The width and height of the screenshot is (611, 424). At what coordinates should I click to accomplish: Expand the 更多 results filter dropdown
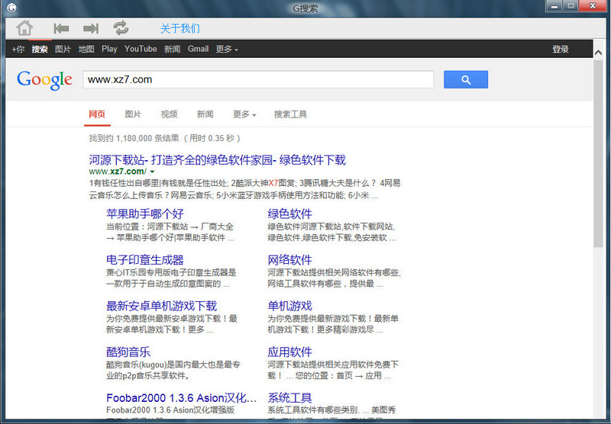pos(244,114)
